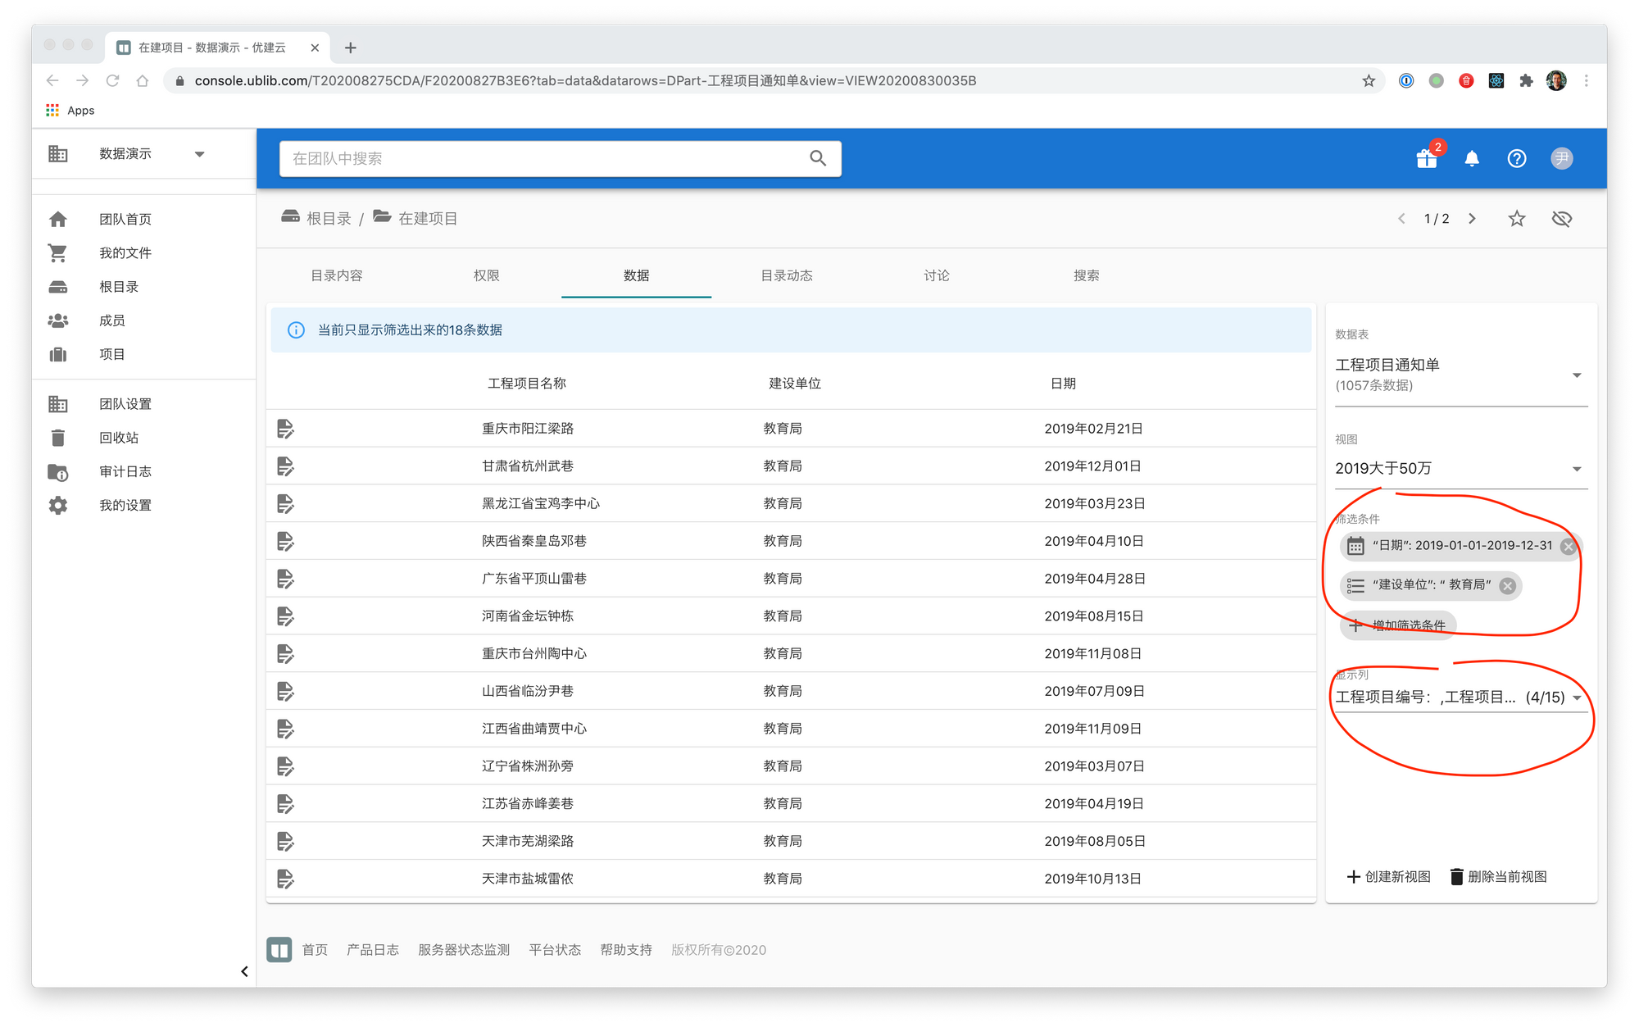Click calendar icon in date filter chip
This screenshot has width=1639, height=1027.
pyautogui.click(x=1356, y=546)
